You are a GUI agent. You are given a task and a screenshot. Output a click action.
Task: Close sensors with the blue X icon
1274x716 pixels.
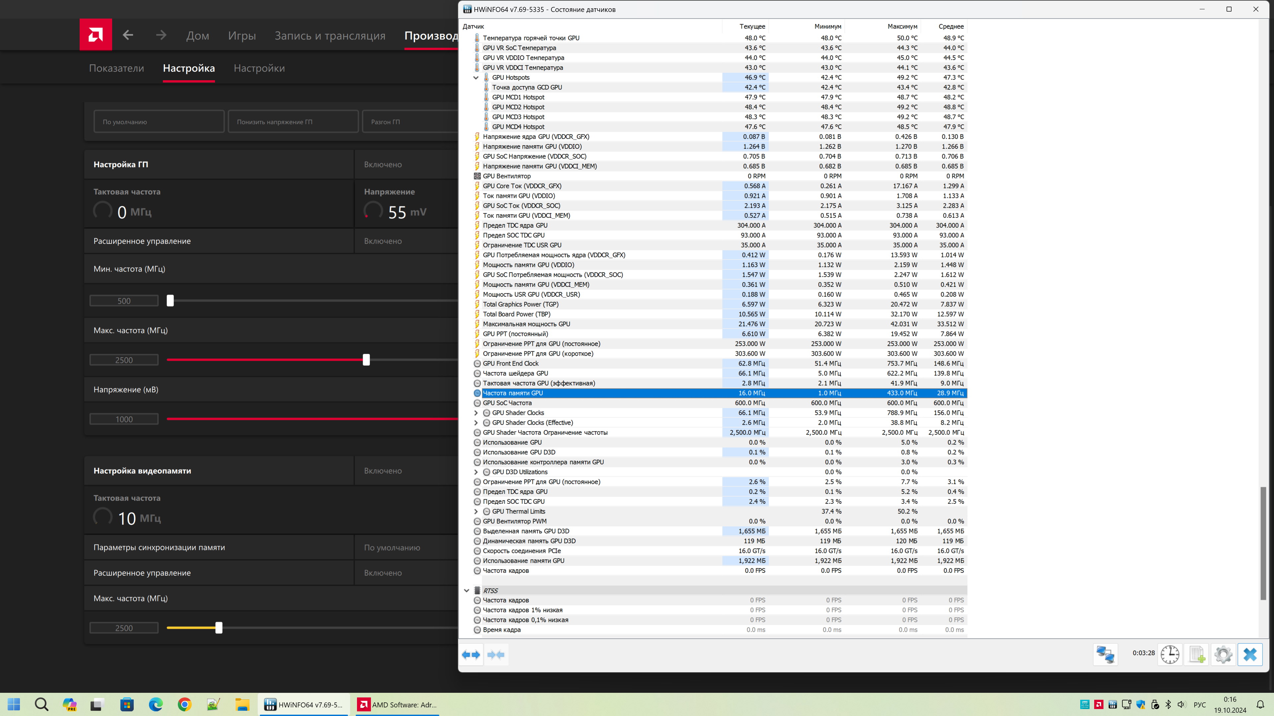point(1250,654)
